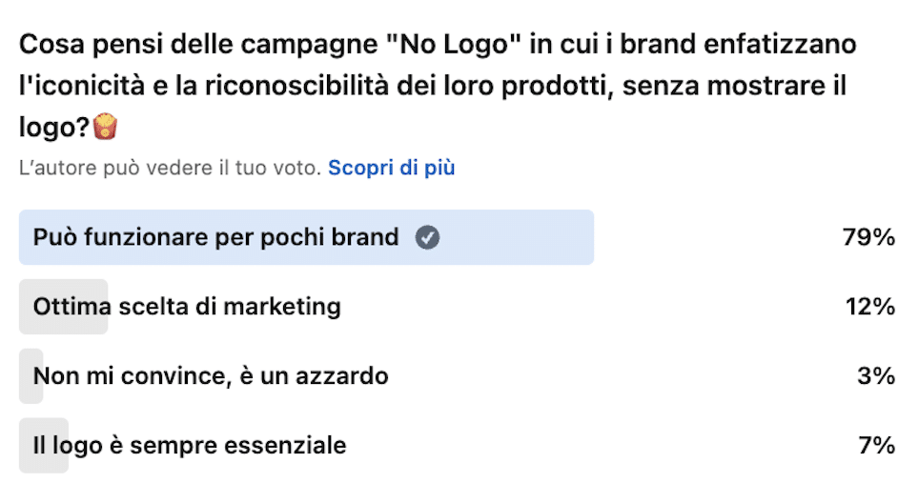Vote "Non mi convince, è un azzardo"

(x=211, y=376)
